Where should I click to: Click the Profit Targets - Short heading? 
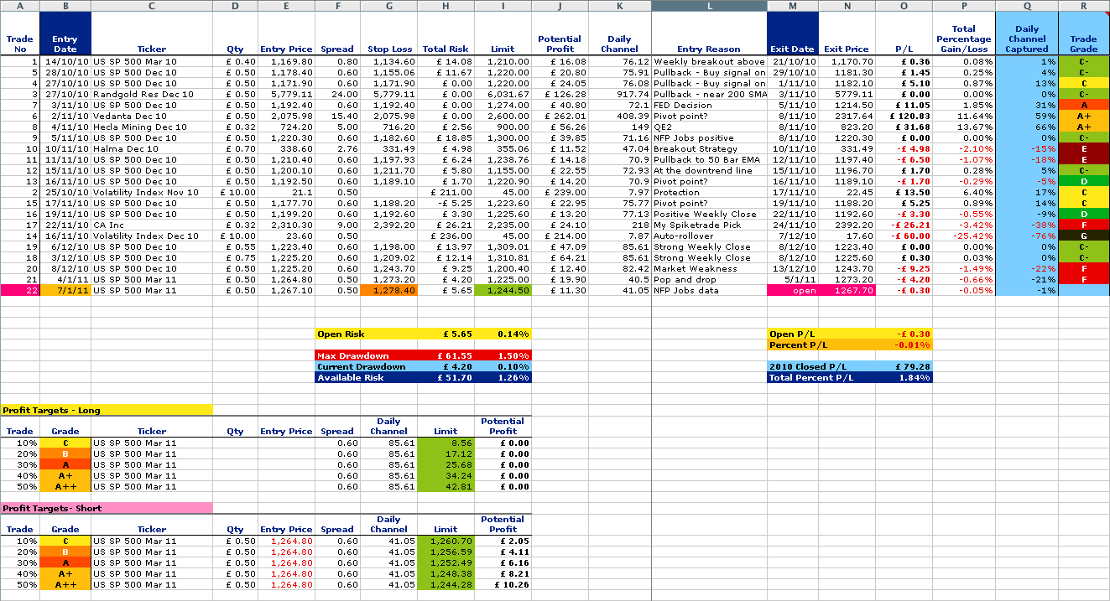click(106, 508)
